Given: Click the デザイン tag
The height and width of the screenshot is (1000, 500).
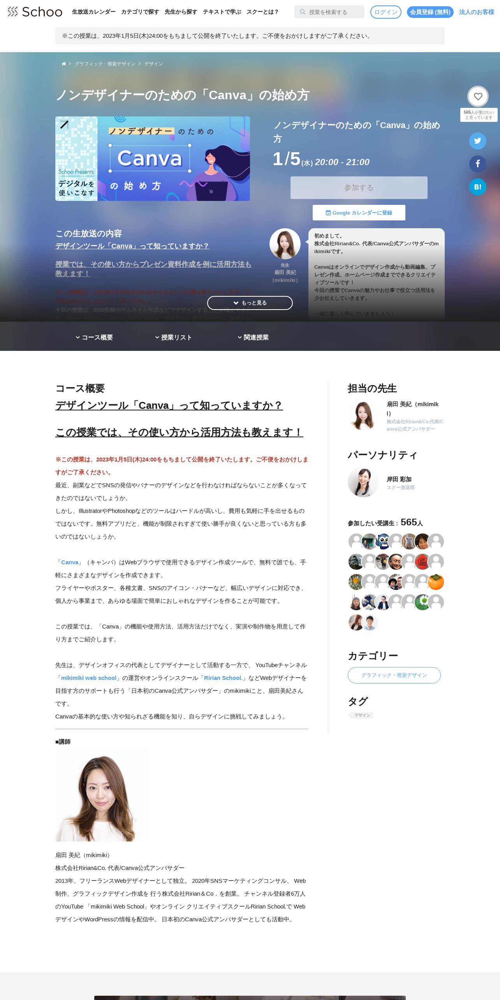Looking at the screenshot, I should pyautogui.click(x=361, y=715).
